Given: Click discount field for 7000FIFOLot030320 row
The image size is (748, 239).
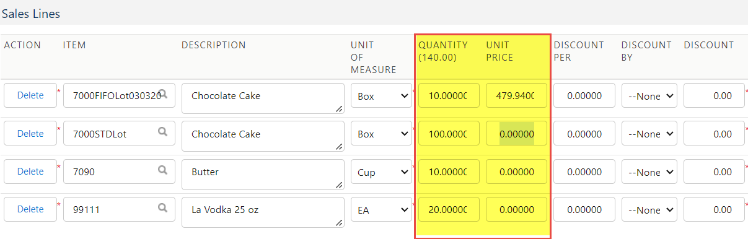Looking at the screenshot, I should pos(714,96).
